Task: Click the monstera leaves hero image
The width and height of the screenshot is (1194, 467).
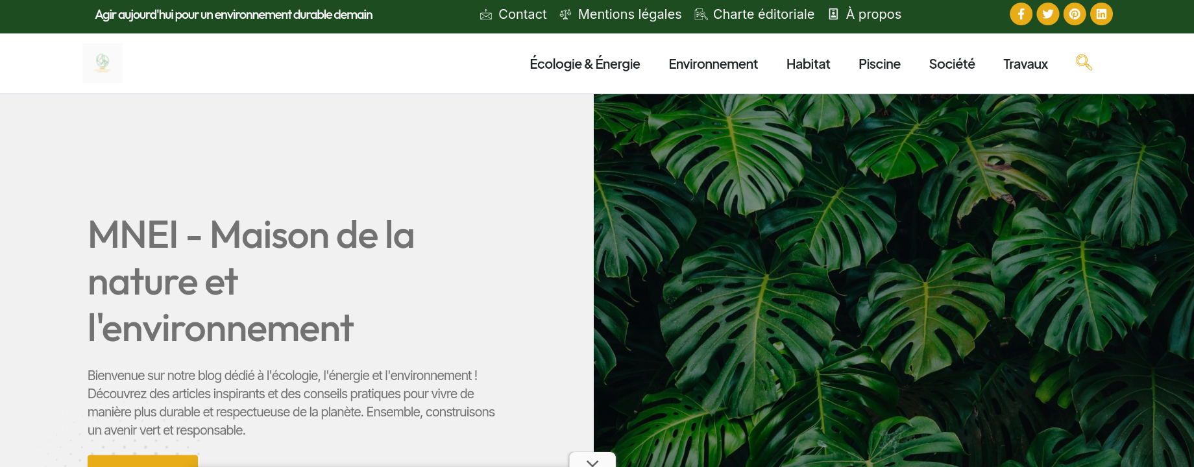Action: pyautogui.click(x=894, y=280)
